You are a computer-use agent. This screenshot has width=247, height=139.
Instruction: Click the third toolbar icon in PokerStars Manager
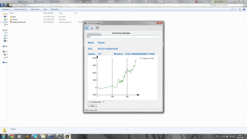pyautogui.click(x=97, y=28)
